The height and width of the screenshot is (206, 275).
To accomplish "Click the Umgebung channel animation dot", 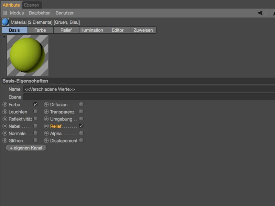I will tap(46, 119).
